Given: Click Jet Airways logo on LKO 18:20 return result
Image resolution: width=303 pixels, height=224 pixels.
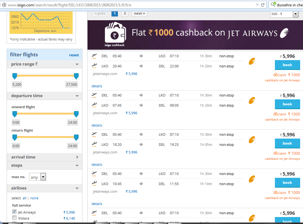Looking at the screenshot, I should pos(252,140).
